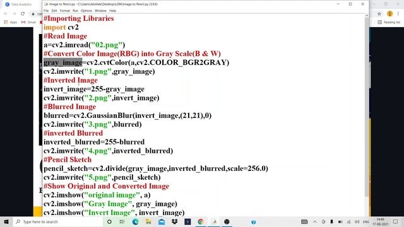Click the '#Blurred Image' comment

point(69,107)
